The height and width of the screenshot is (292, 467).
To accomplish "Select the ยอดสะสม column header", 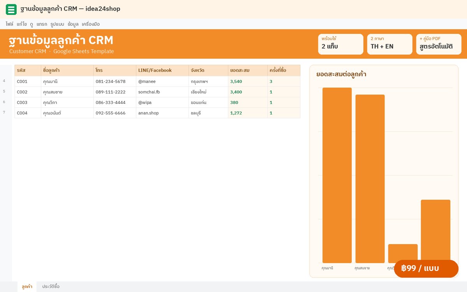I will tap(248, 70).
